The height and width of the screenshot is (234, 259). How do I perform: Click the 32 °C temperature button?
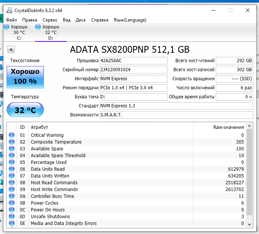point(25,110)
